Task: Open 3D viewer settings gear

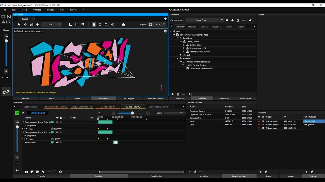Action: coord(165,31)
